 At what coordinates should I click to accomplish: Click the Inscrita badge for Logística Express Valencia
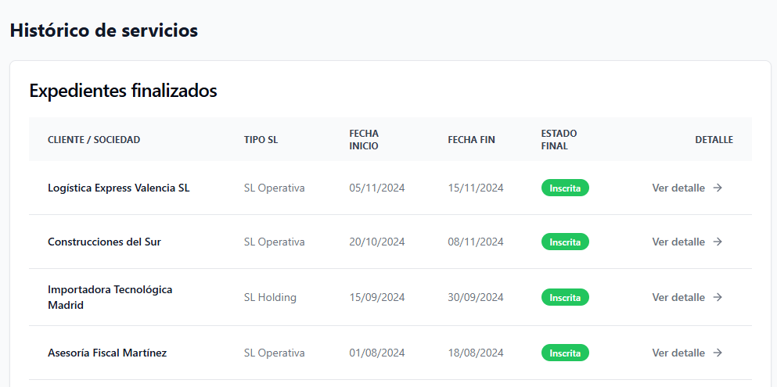click(565, 188)
